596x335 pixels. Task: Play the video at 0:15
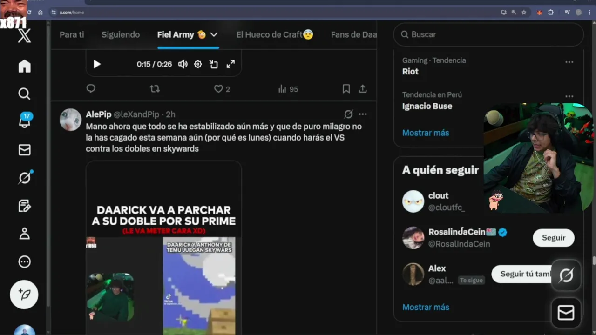coord(97,64)
